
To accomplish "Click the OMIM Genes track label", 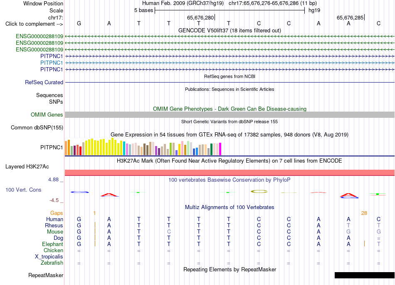I will click(47, 114).
